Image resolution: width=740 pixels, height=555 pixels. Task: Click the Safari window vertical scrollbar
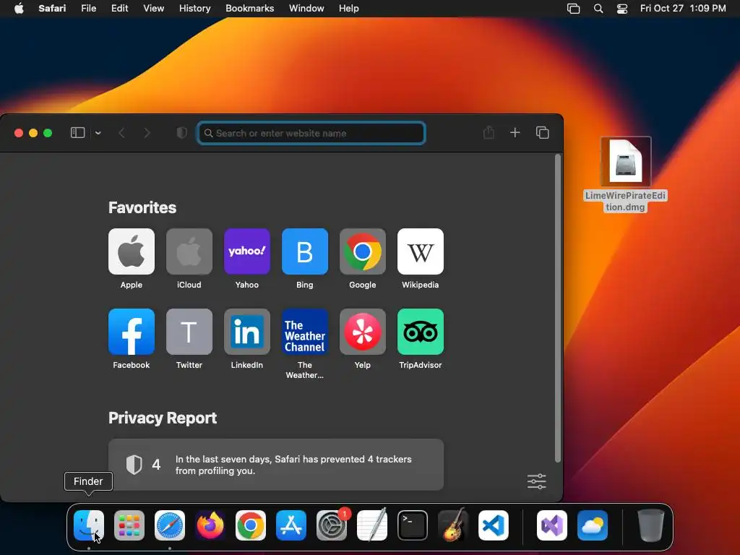click(x=558, y=308)
